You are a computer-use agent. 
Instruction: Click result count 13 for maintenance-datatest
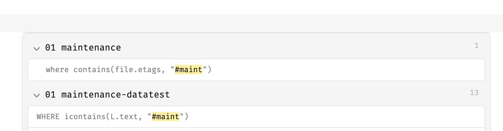[x=474, y=93]
